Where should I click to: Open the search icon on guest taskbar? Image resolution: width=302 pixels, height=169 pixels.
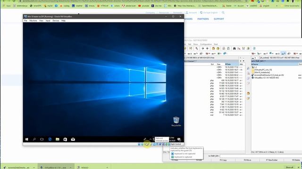34,139
